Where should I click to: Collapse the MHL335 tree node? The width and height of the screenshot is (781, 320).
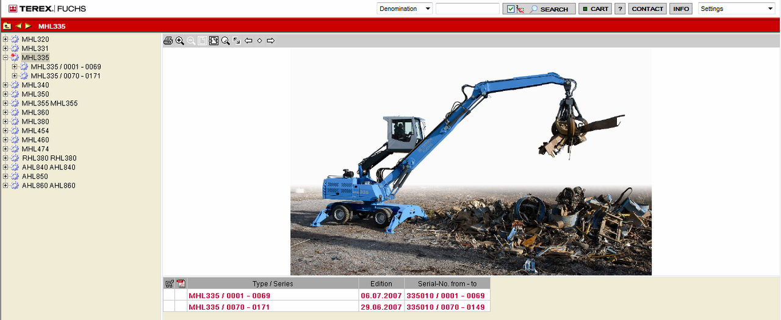[5, 58]
